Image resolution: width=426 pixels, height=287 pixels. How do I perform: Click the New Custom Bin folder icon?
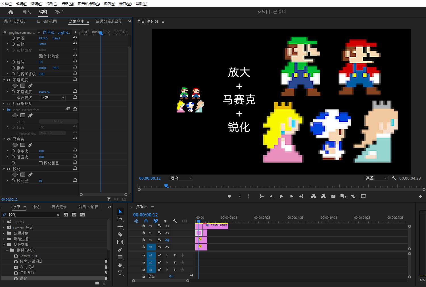(x=97, y=283)
